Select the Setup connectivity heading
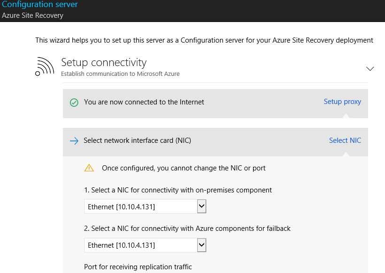The width and height of the screenshot is (385, 273). tap(104, 62)
